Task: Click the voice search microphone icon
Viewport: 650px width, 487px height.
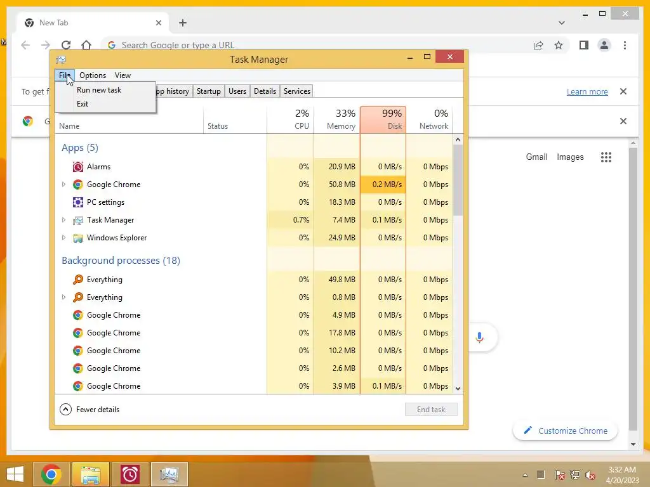Action: point(480,337)
